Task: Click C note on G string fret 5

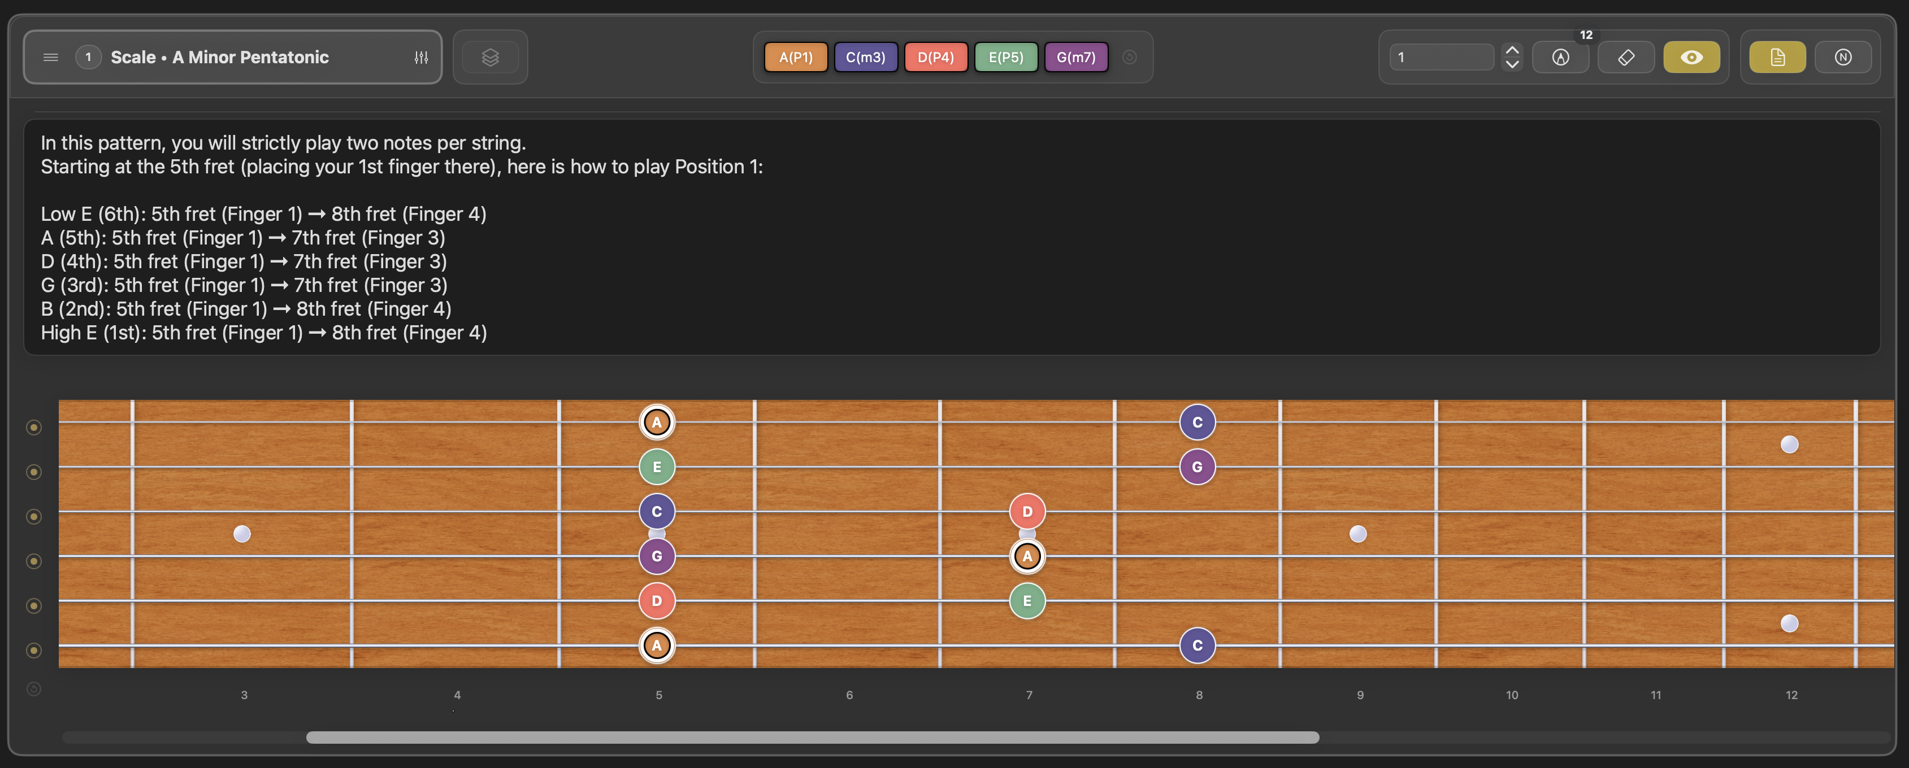Action: pyautogui.click(x=657, y=511)
